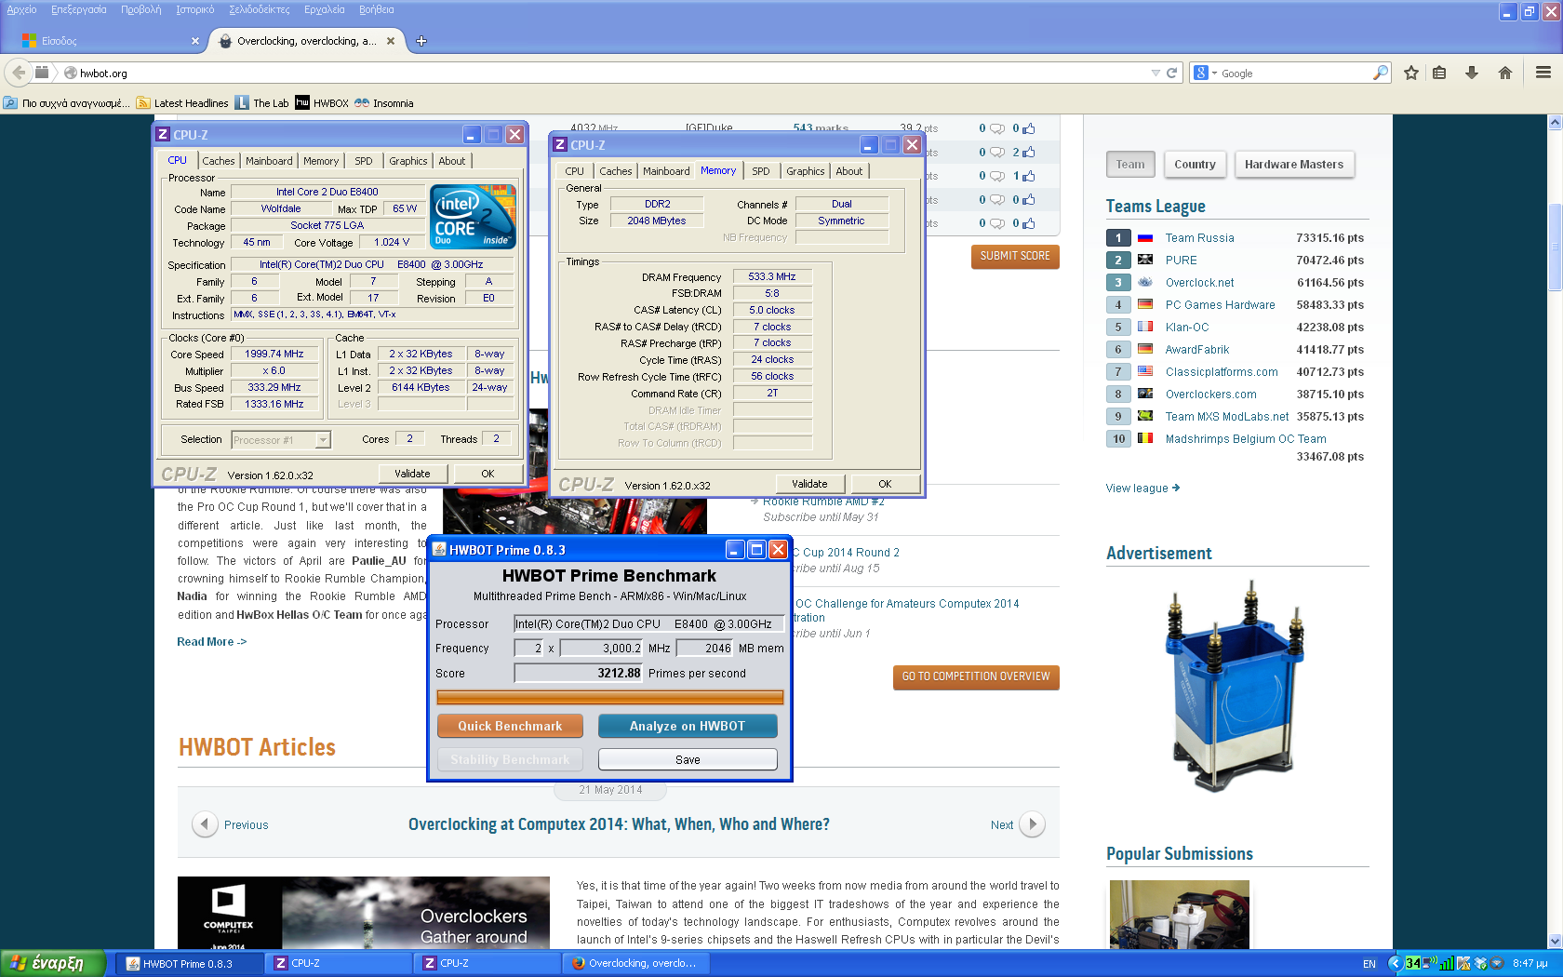Click OK in the Memory CPU-Z window
This screenshot has width=1563, height=977.
(x=885, y=484)
